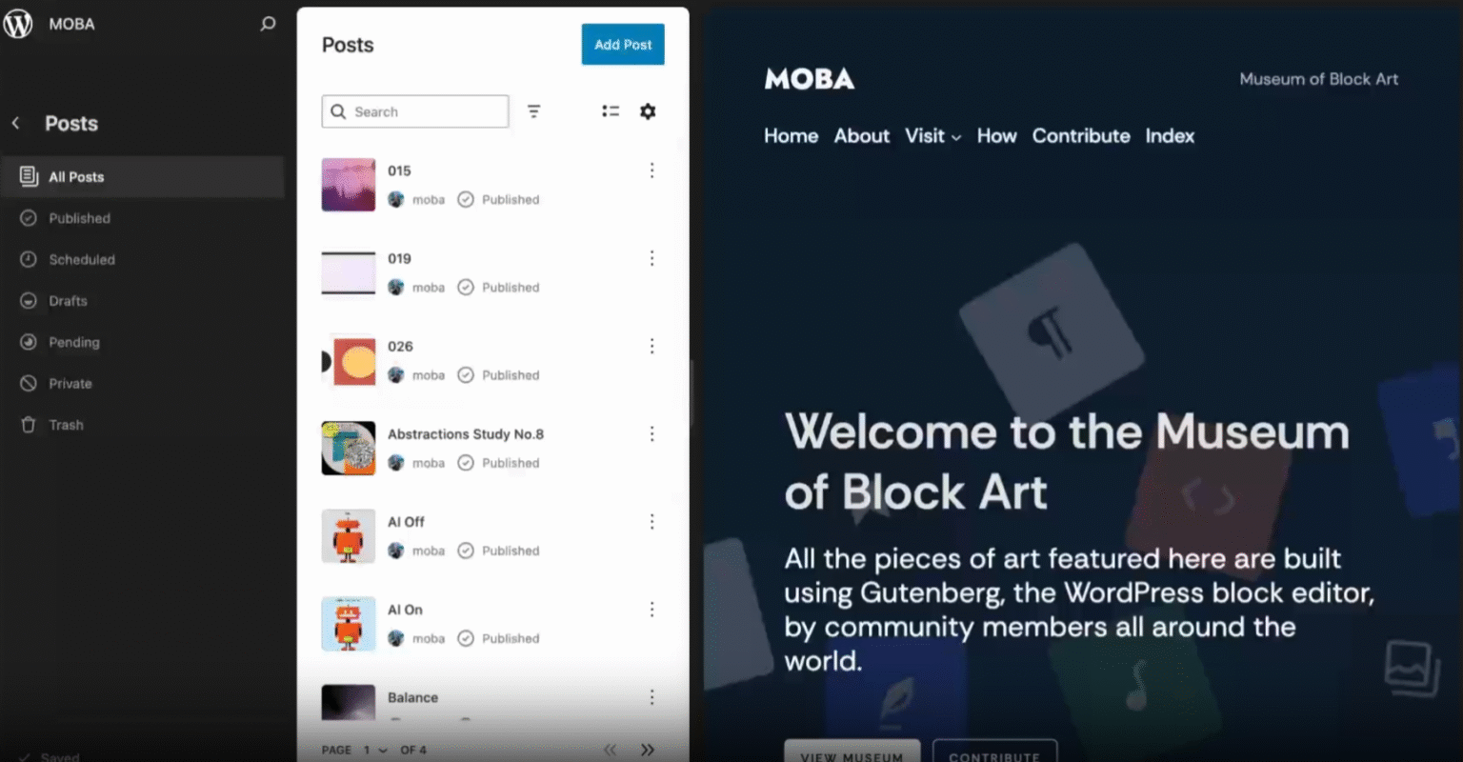The height and width of the screenshot is (762, 1463).
Task: Show Scheduled posts view
Action: pos(143,259)
